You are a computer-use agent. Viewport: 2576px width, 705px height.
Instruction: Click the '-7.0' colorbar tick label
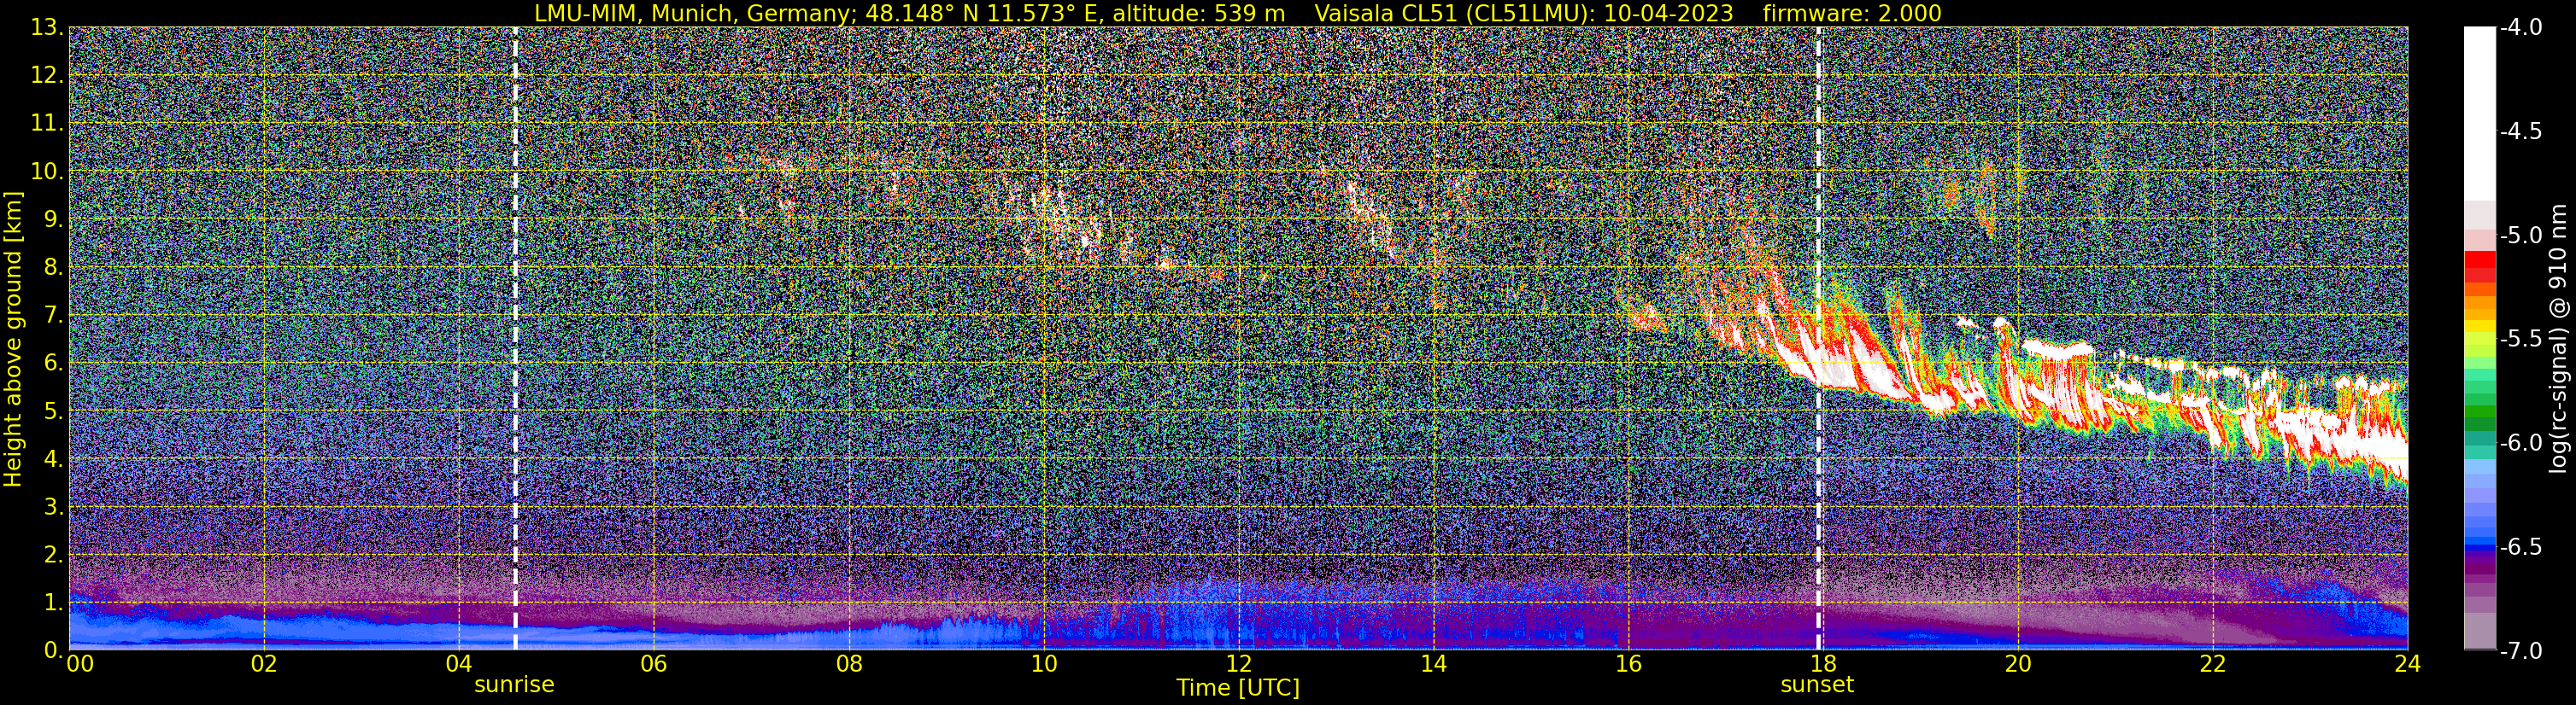click(x=2520, y=651)
